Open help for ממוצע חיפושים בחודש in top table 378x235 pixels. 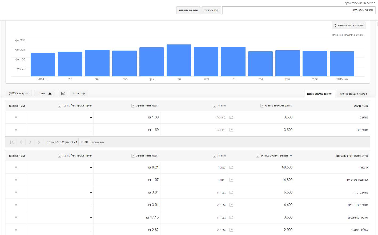(262, 106)
